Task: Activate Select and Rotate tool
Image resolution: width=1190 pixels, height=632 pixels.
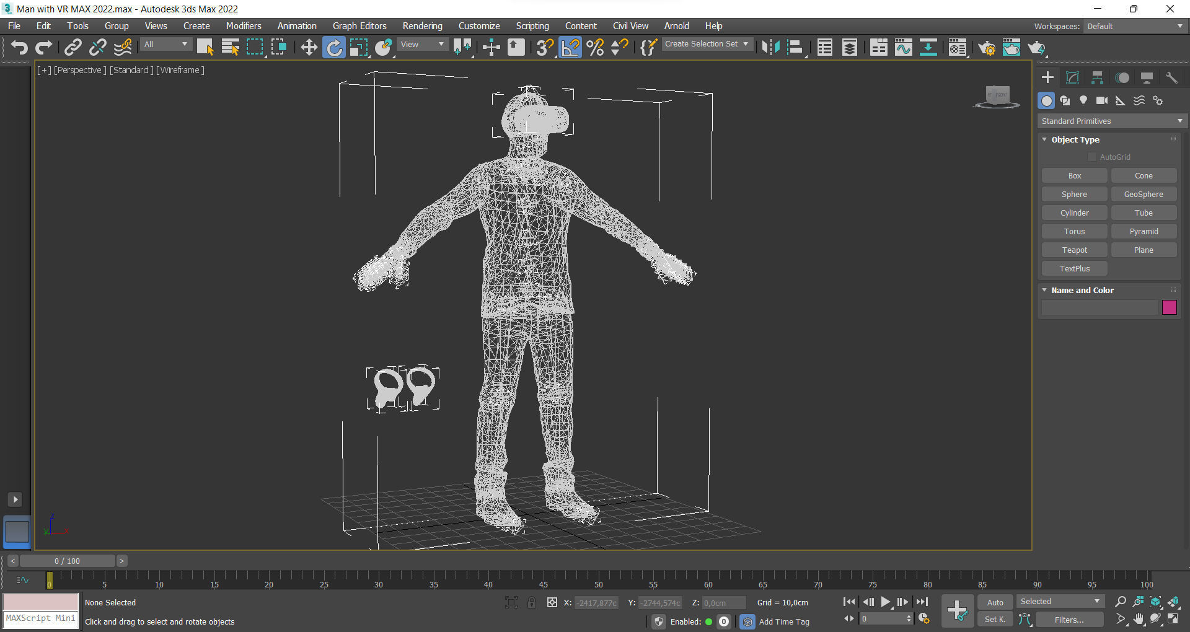Action: 334,48
